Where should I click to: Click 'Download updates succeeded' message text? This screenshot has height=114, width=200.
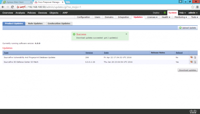97,38
